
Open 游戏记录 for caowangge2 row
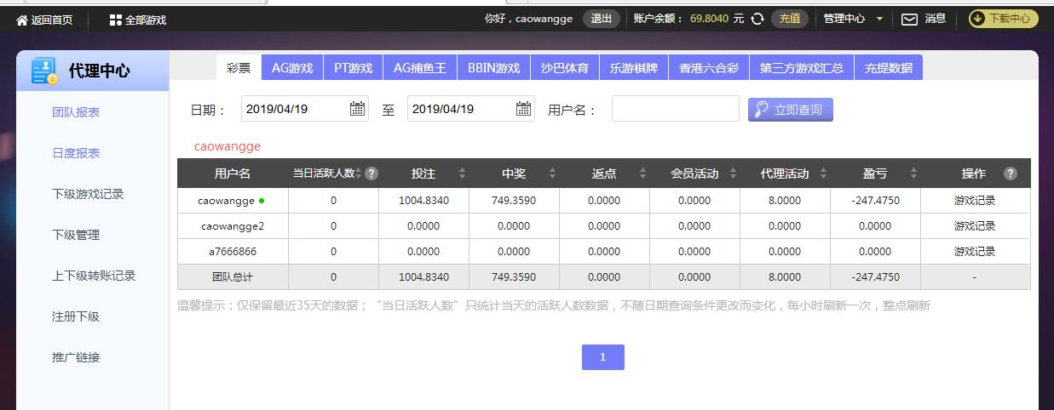975,226
